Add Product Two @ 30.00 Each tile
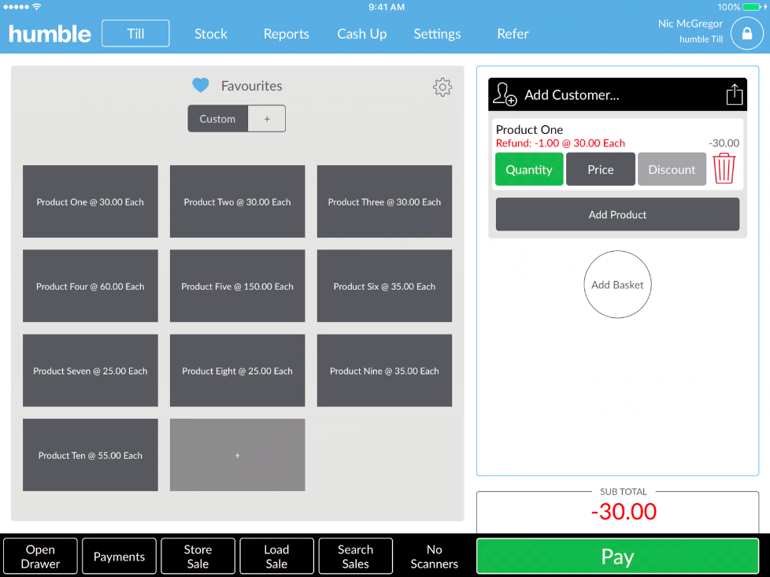The width and height of the screenshot is (770, 577). 237,202
